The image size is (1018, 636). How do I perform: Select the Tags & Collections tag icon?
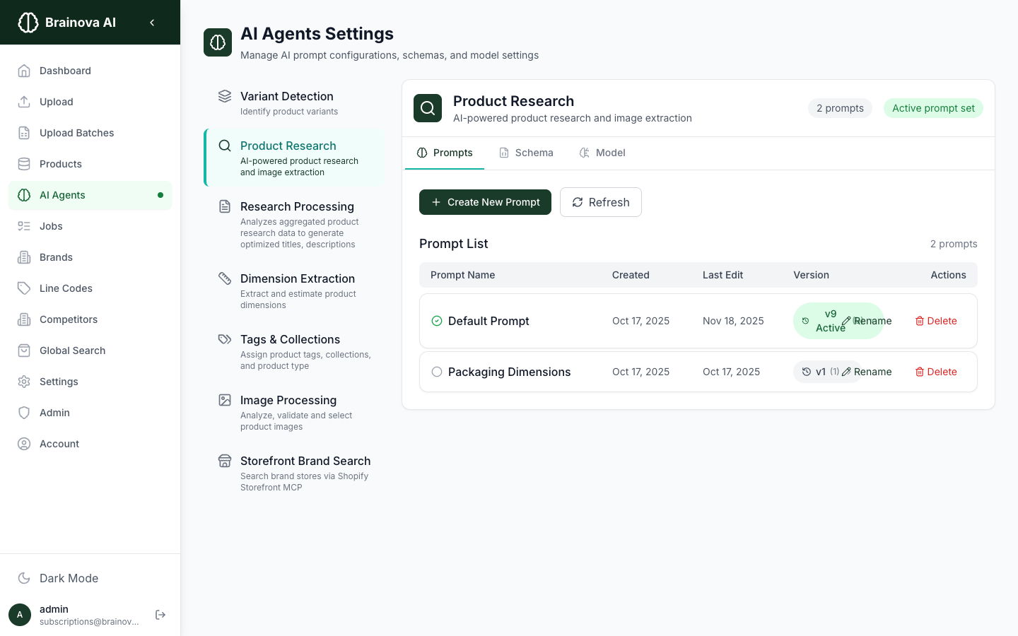pyautogui.click(x=224, y=338)
